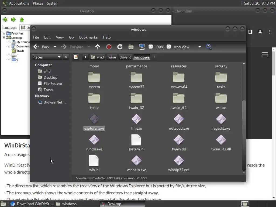The height and width of the screenshot is (207, 276).
Task: Select the hh.exe file icon
Action: (136, 119)
